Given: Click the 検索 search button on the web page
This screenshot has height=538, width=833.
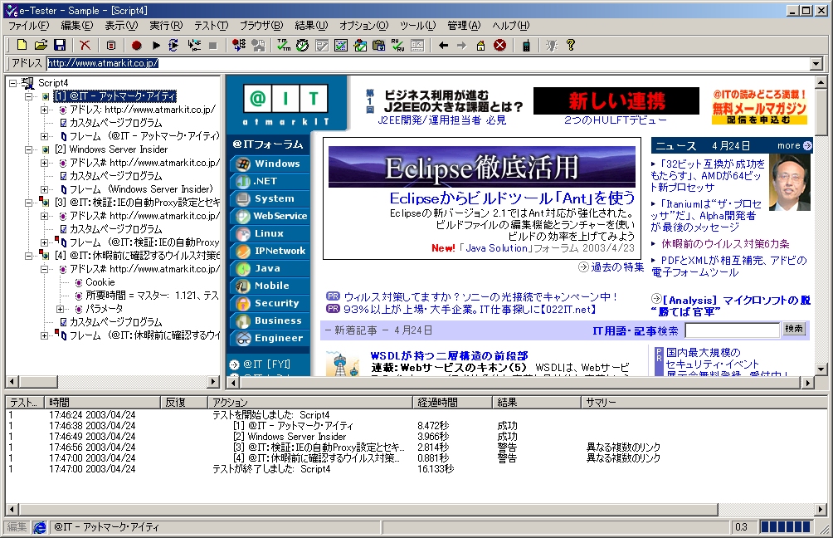Looking at the screenshot, I should 794,330.
